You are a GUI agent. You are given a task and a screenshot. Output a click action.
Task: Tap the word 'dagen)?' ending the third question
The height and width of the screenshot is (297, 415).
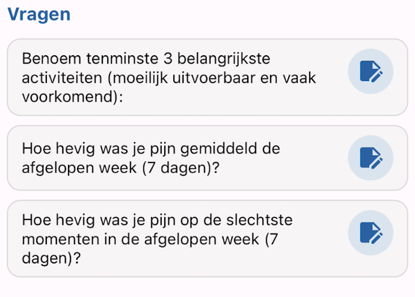(51, 258)
